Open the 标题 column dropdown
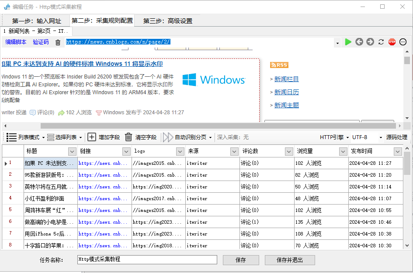 [73, 151]
